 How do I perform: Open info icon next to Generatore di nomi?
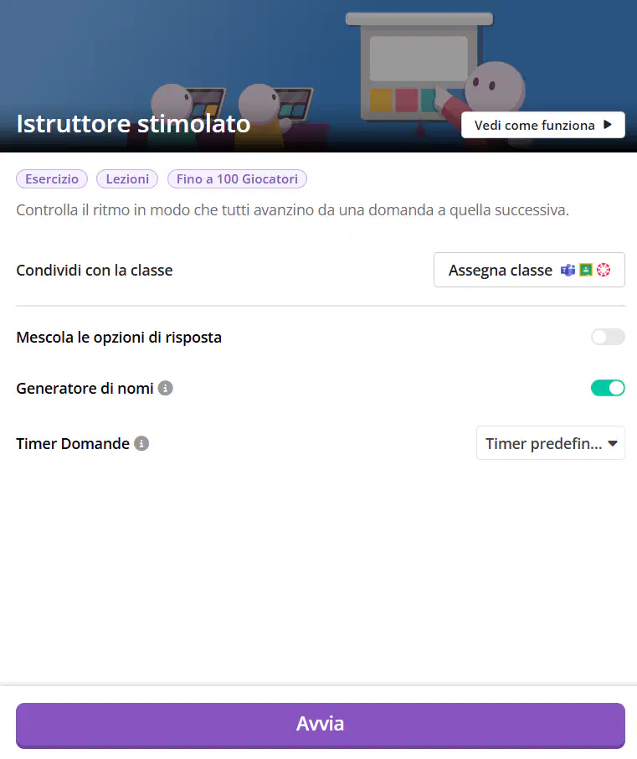point(166,388)
